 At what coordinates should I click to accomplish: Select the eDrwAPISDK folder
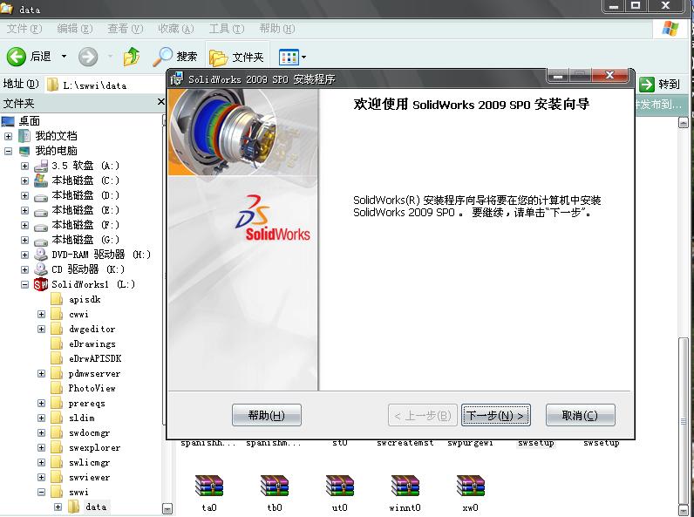coord(95,358)
